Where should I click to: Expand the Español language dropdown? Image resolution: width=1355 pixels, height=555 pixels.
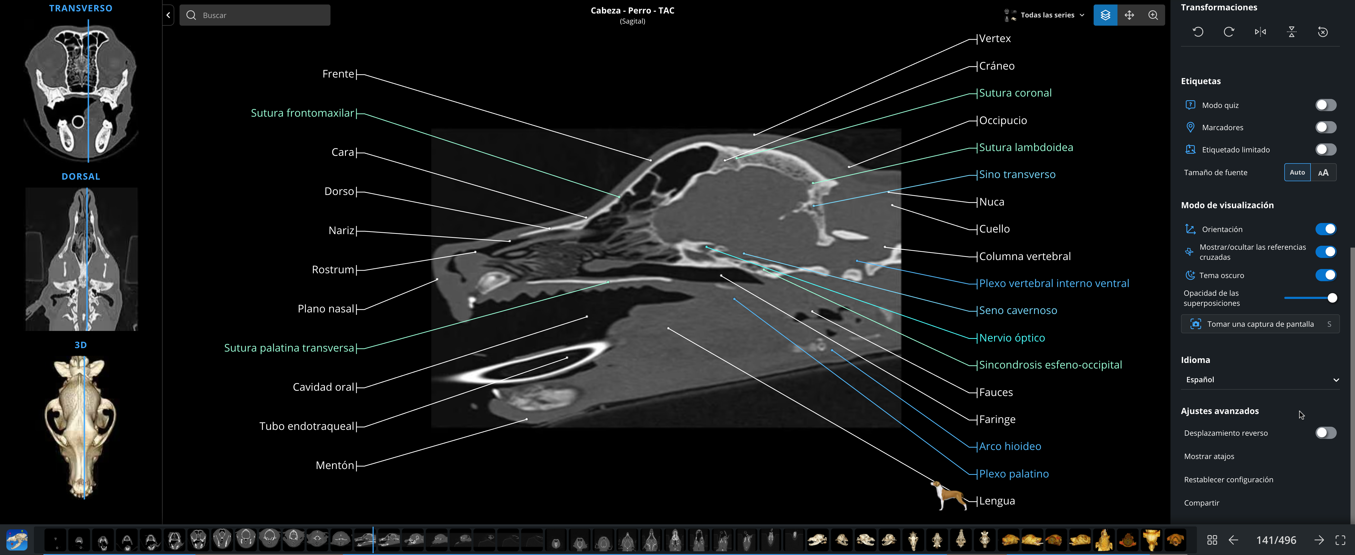click(x=1260, y=379)
